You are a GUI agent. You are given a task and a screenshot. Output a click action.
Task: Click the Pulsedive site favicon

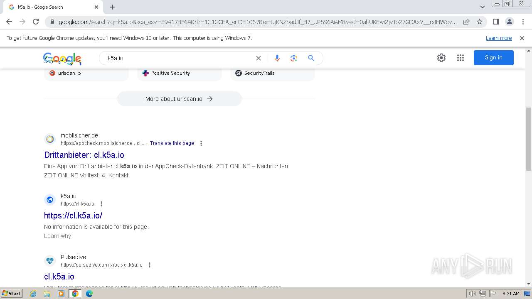pos(50,261)
